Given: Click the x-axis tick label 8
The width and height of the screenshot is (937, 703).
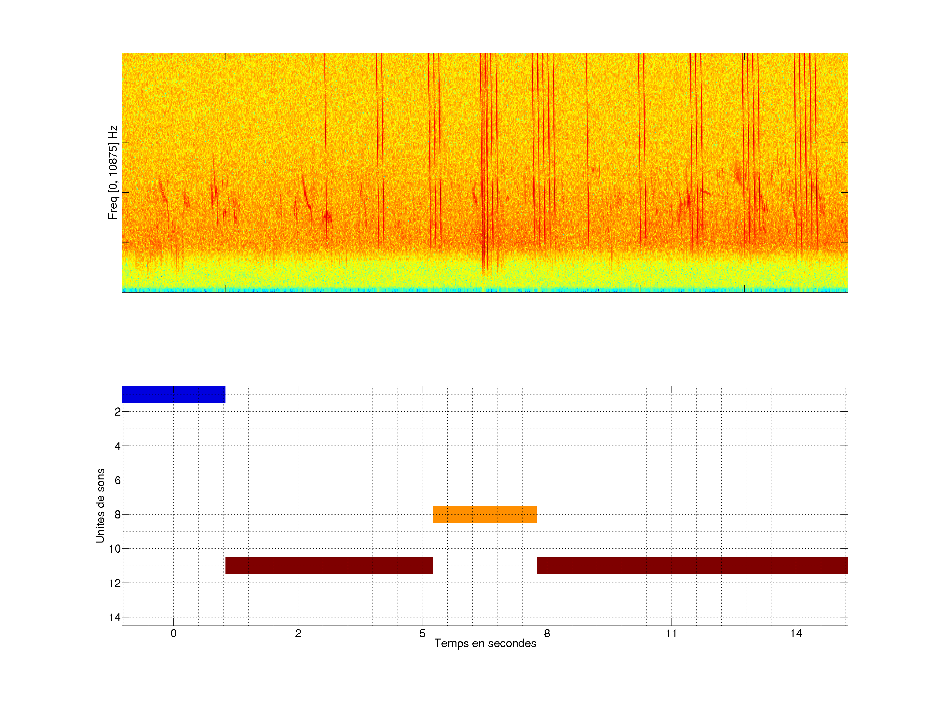Looking at the screenshot, I should (x=547, y=633).
